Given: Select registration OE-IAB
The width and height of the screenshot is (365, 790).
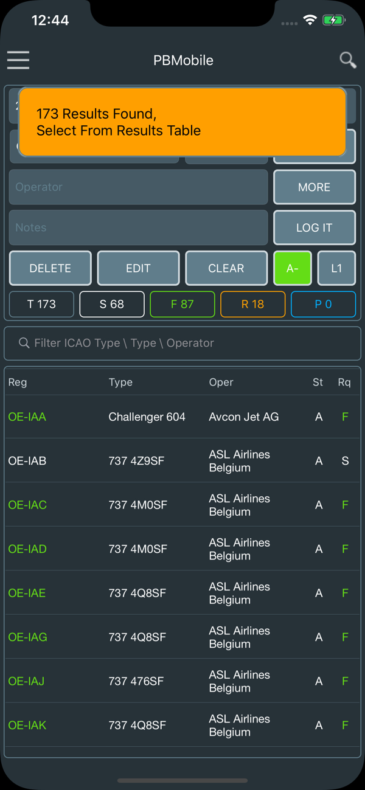Looking at the screenshot, I should (27, 461).
